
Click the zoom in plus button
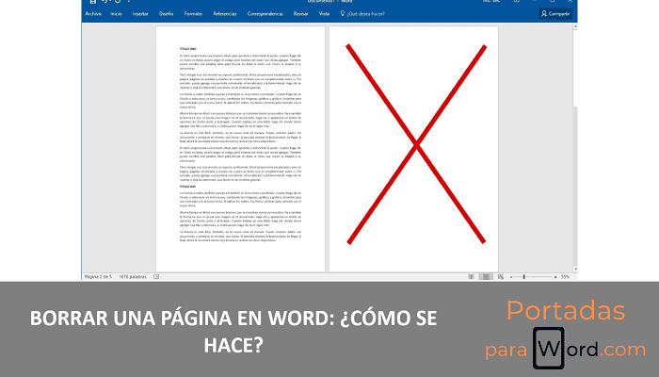coord(555,277)
